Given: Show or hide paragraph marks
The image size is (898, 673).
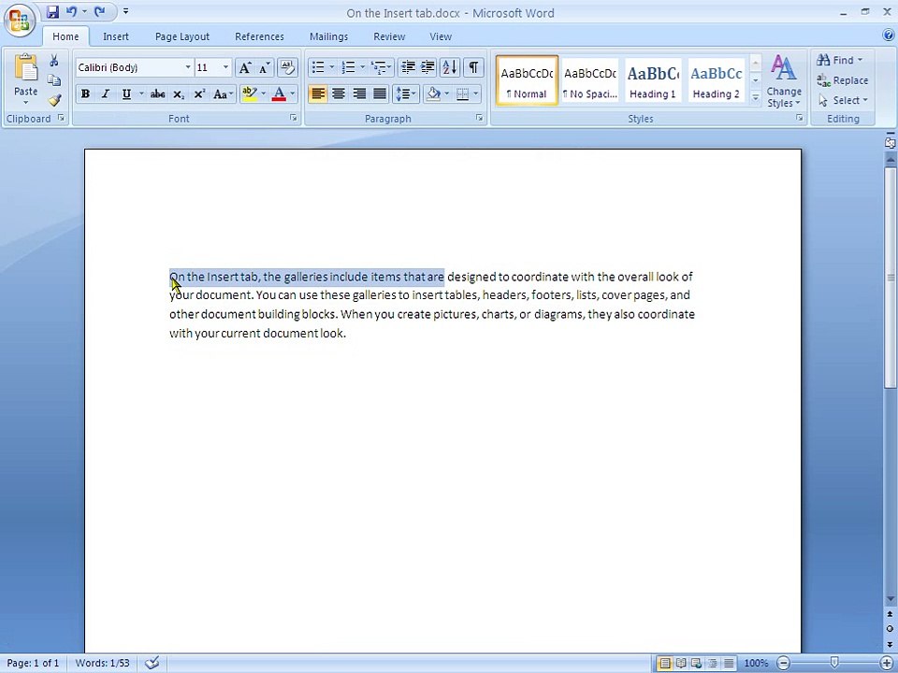Looking at the screenshot, I should 473,67.
